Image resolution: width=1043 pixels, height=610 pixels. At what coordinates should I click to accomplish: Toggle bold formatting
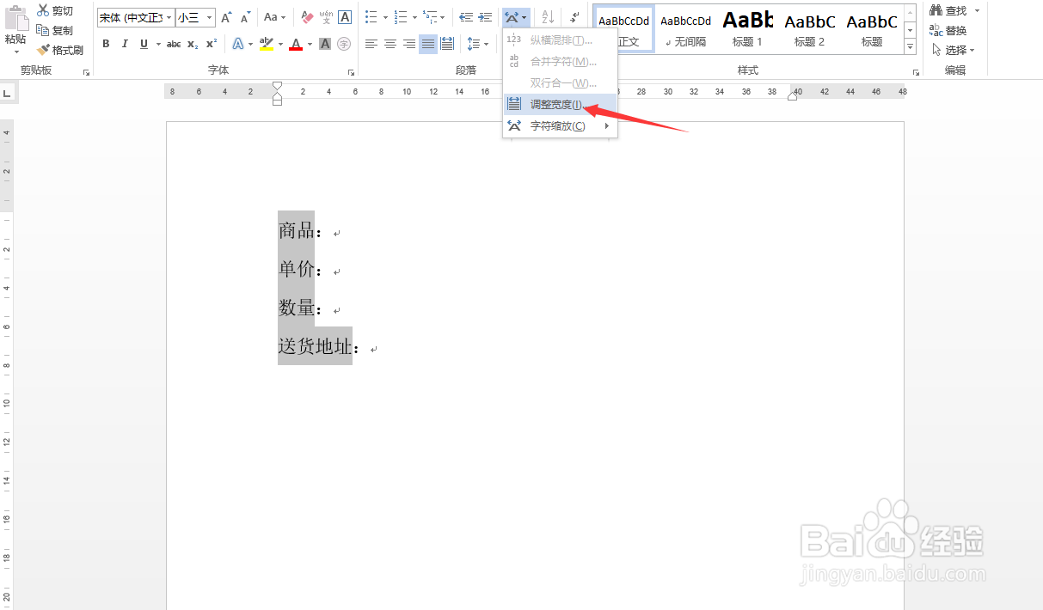106,44
